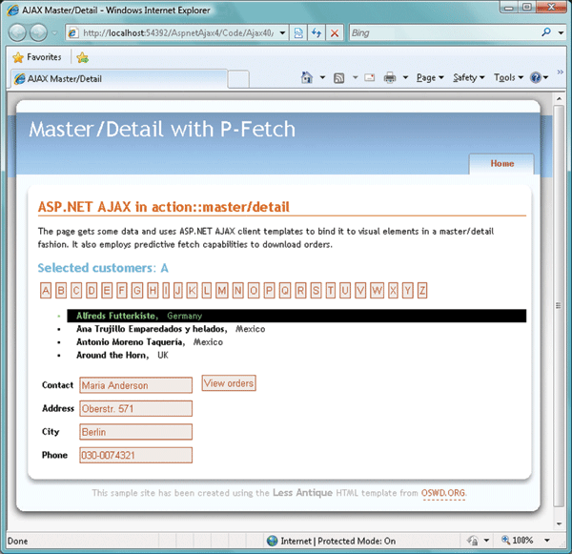Click the 100% zoom level button

coord(518,541)
